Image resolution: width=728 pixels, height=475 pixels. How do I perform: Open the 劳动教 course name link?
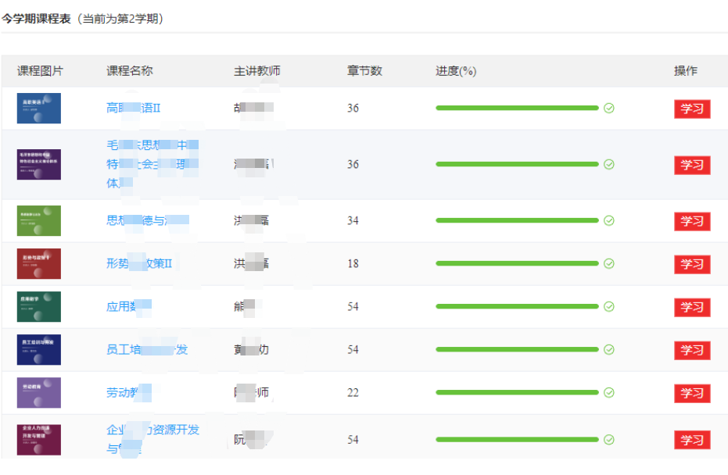pyautogui.click(x=128, y=392)
